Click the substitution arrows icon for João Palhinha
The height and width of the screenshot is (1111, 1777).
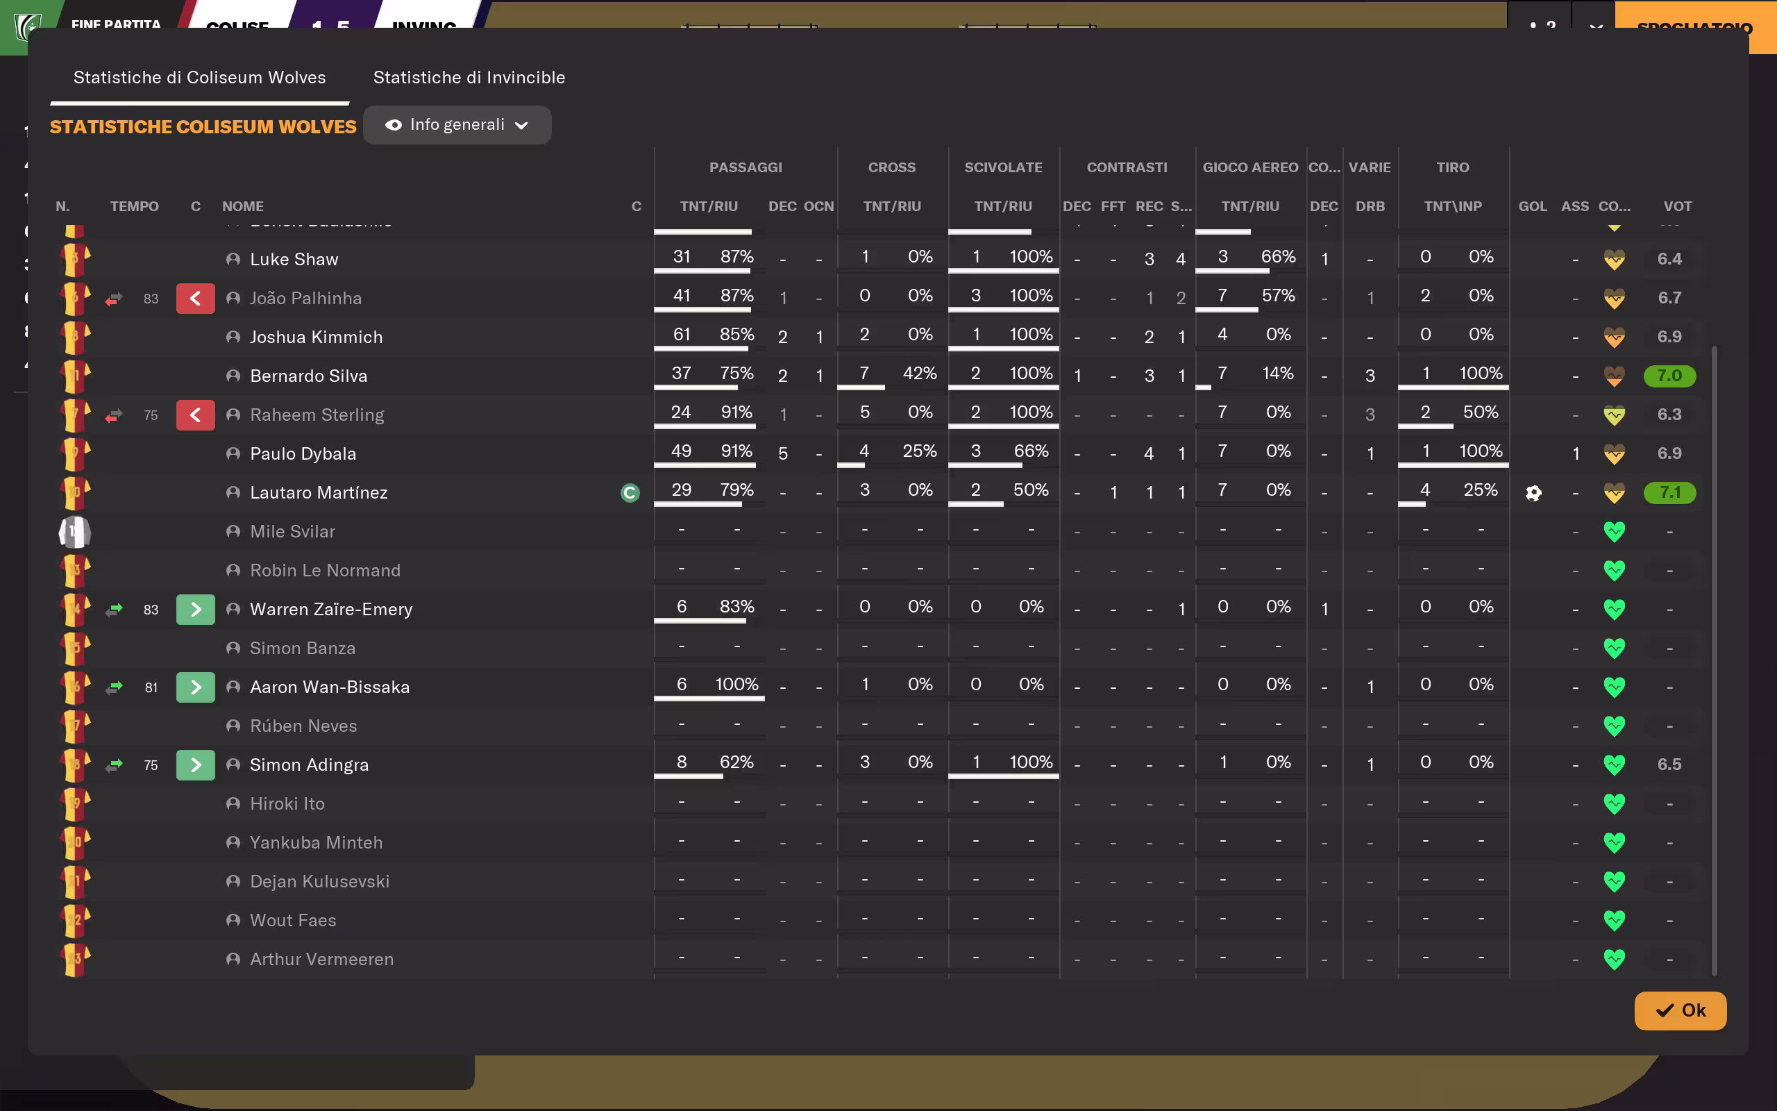114,299
